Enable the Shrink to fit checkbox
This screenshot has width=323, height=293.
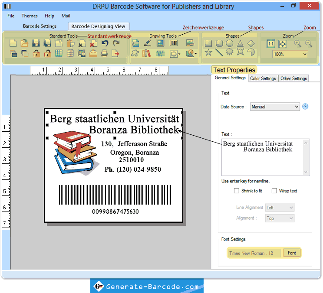[x=237, y=191]
